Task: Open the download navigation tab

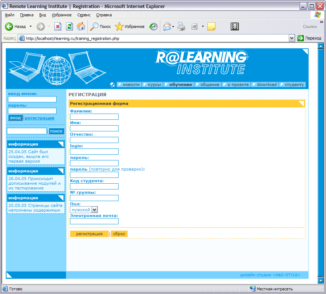Action: coord(265,85)
